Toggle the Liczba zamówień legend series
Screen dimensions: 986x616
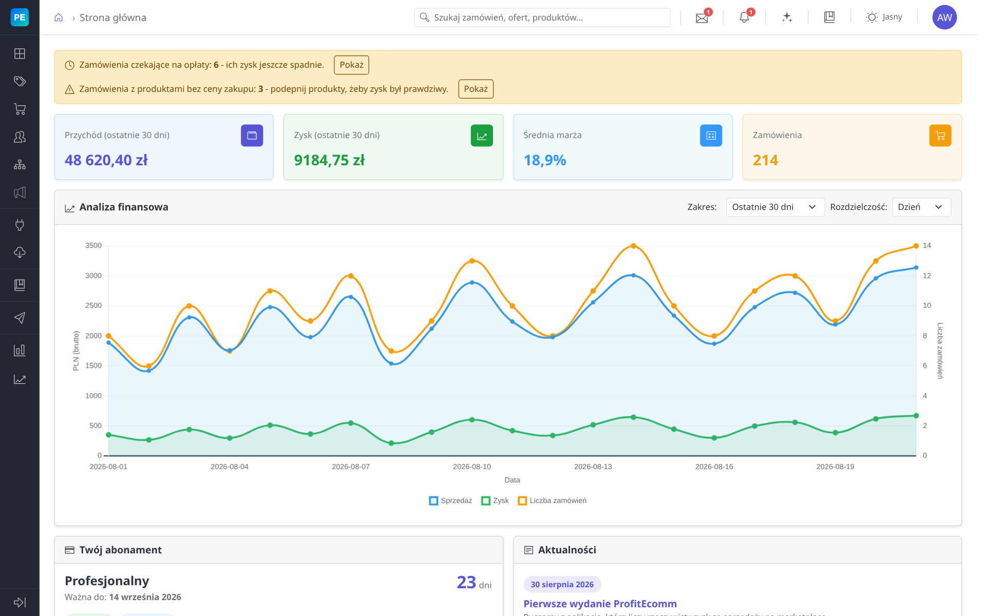[552, 500]
